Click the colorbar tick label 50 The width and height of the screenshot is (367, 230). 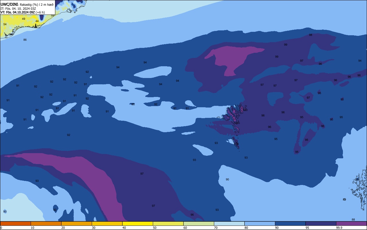(155, 228)
